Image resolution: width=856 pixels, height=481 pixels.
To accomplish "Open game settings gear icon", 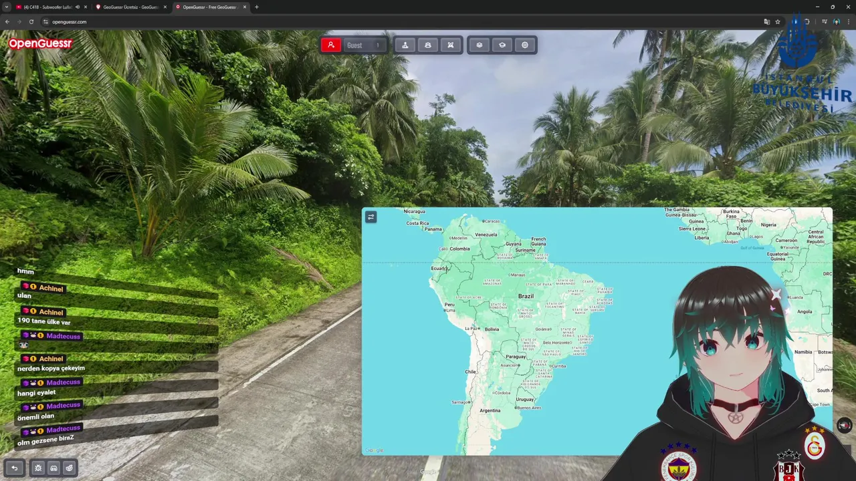I will pyautogui.click(x=525, y=45).
